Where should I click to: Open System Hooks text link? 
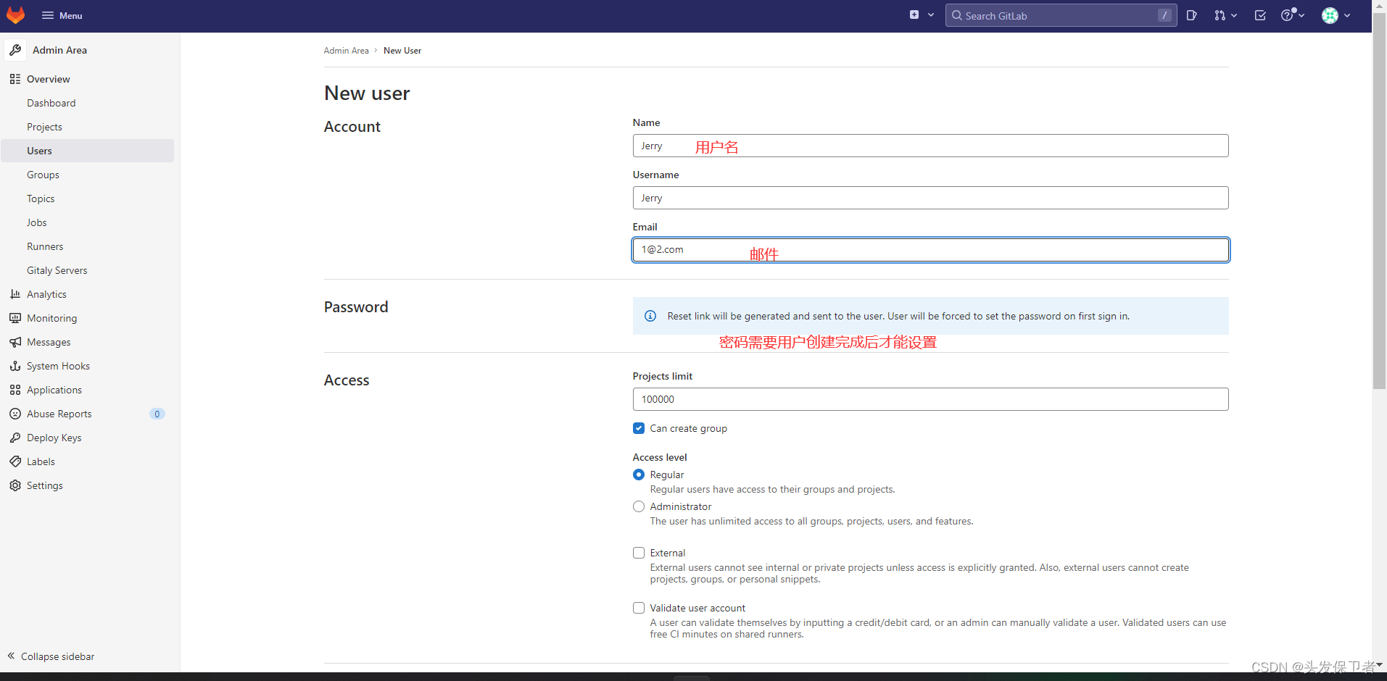point(58,366)
